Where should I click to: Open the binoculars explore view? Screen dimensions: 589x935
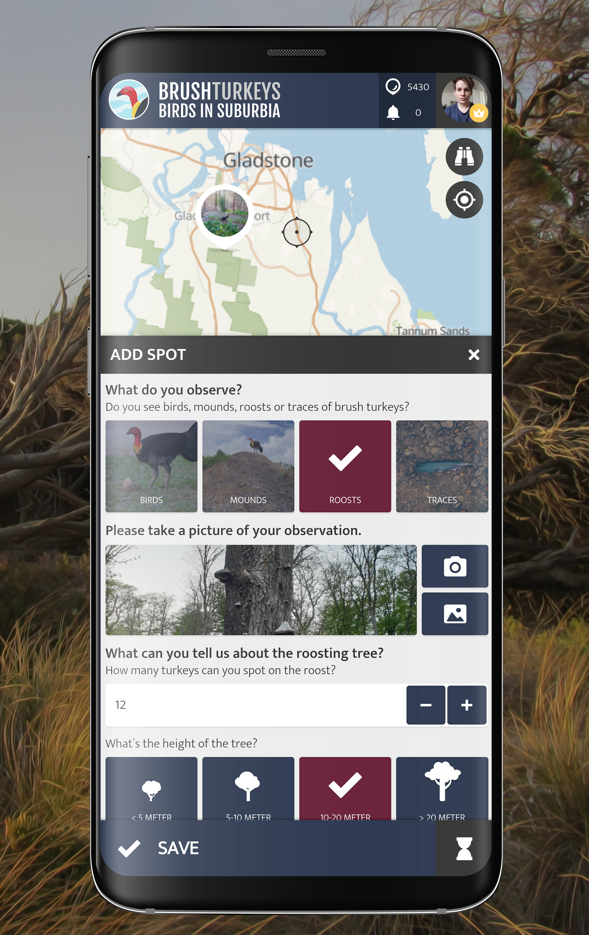(464, 157)
